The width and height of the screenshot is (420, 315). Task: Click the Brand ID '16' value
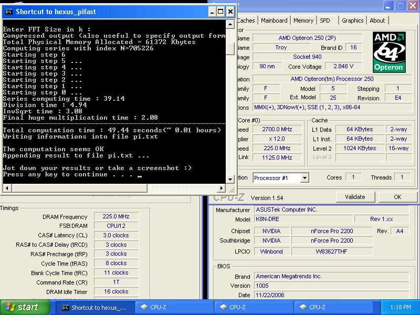(x=353, y=47)
